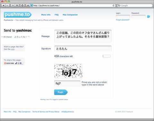Add a bookmark with the plus button

(x=28, y=5)
